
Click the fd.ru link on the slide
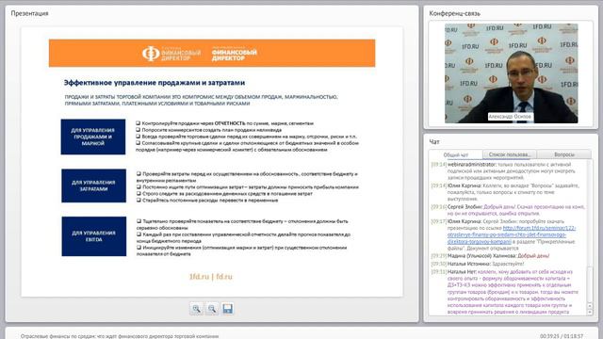click(x=224, y=276)
